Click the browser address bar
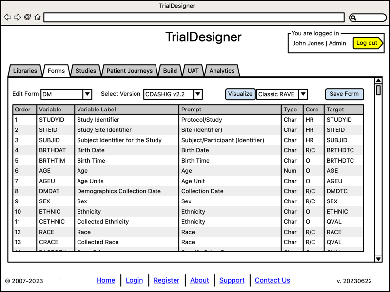 click(194, 18)
